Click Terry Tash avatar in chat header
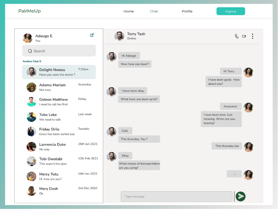 point(119,36)
